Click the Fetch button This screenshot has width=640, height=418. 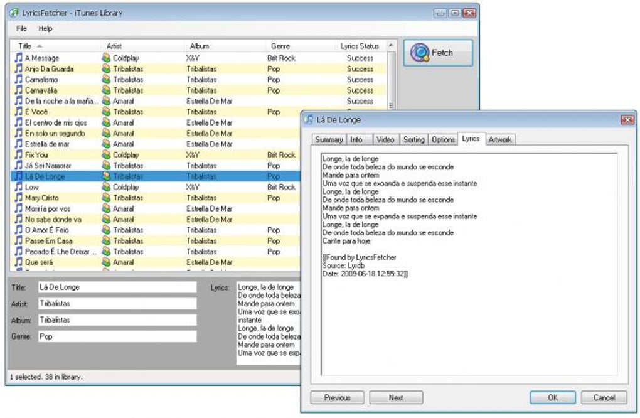click(x=438, y=53)
